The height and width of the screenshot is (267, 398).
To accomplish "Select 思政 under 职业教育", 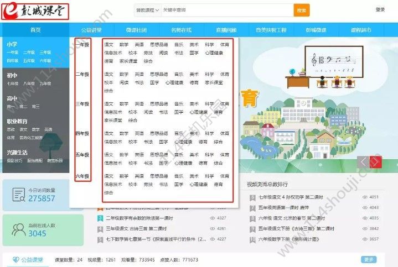I will pos(11,129).
